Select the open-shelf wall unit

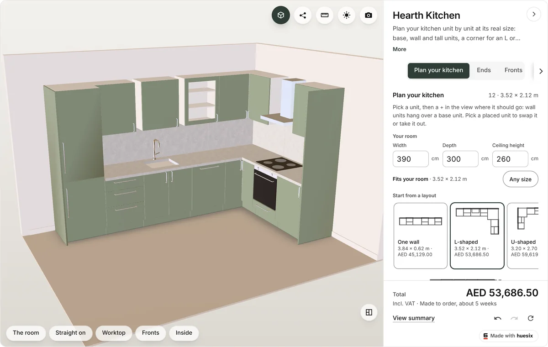200,100
